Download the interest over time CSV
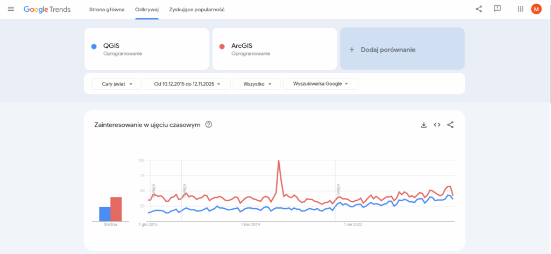 tap(423, 125)
